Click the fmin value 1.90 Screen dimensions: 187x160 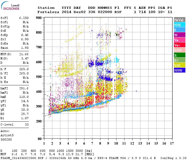[25, 48]
